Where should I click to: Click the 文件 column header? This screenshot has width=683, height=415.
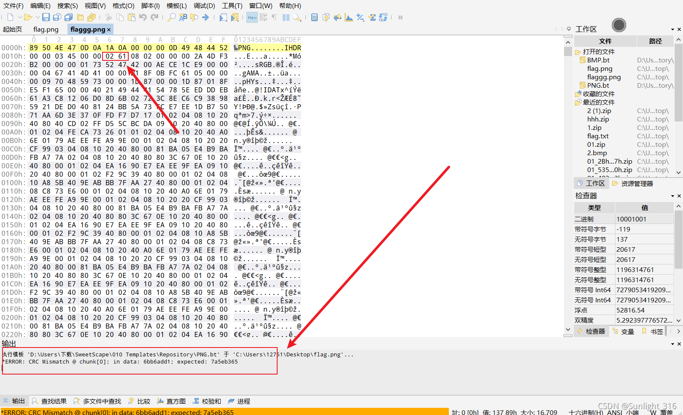(x=605, y=41)
